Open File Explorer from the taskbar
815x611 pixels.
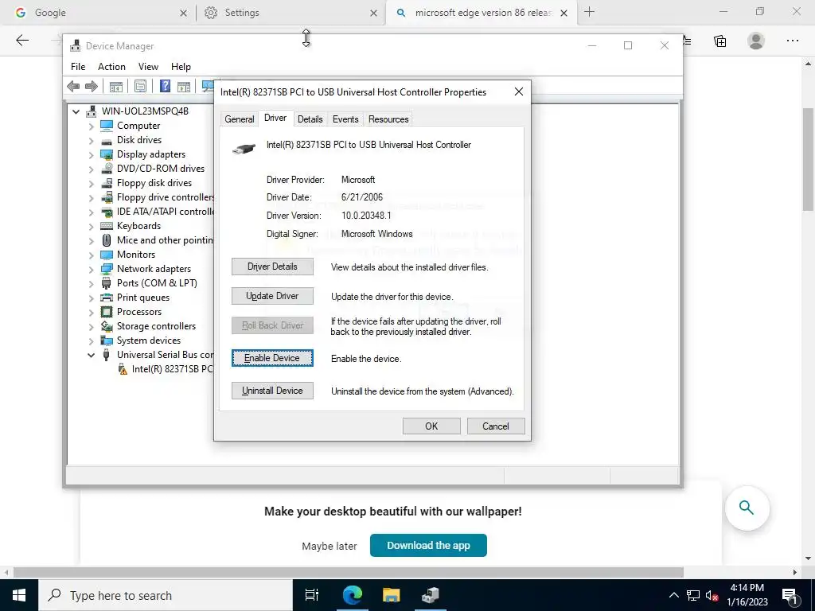[391, 595]
